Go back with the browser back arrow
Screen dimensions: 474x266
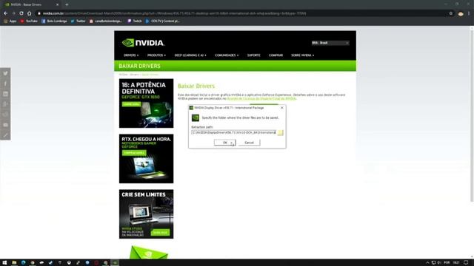point(5,13)
